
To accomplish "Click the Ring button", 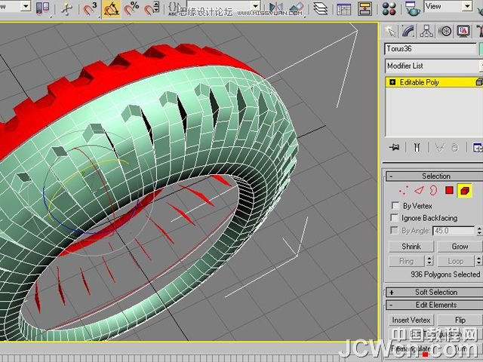I will pyautogui.click(x=407, y=261).
